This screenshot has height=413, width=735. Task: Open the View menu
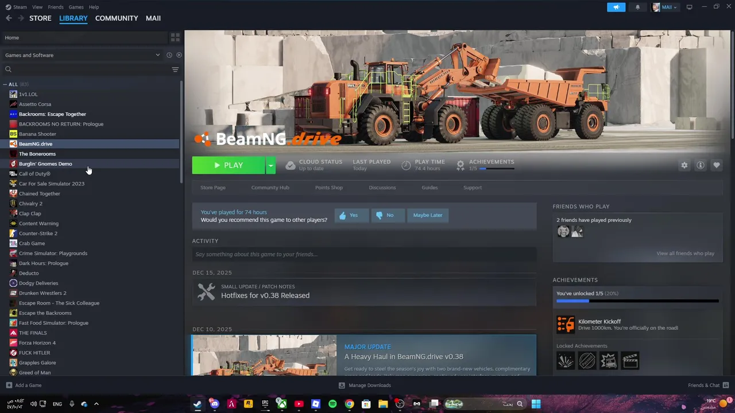[x=37, y=7]
